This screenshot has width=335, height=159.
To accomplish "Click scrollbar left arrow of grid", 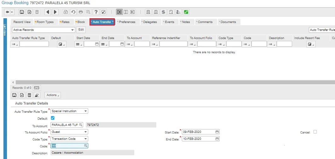I will click(13, 82).
